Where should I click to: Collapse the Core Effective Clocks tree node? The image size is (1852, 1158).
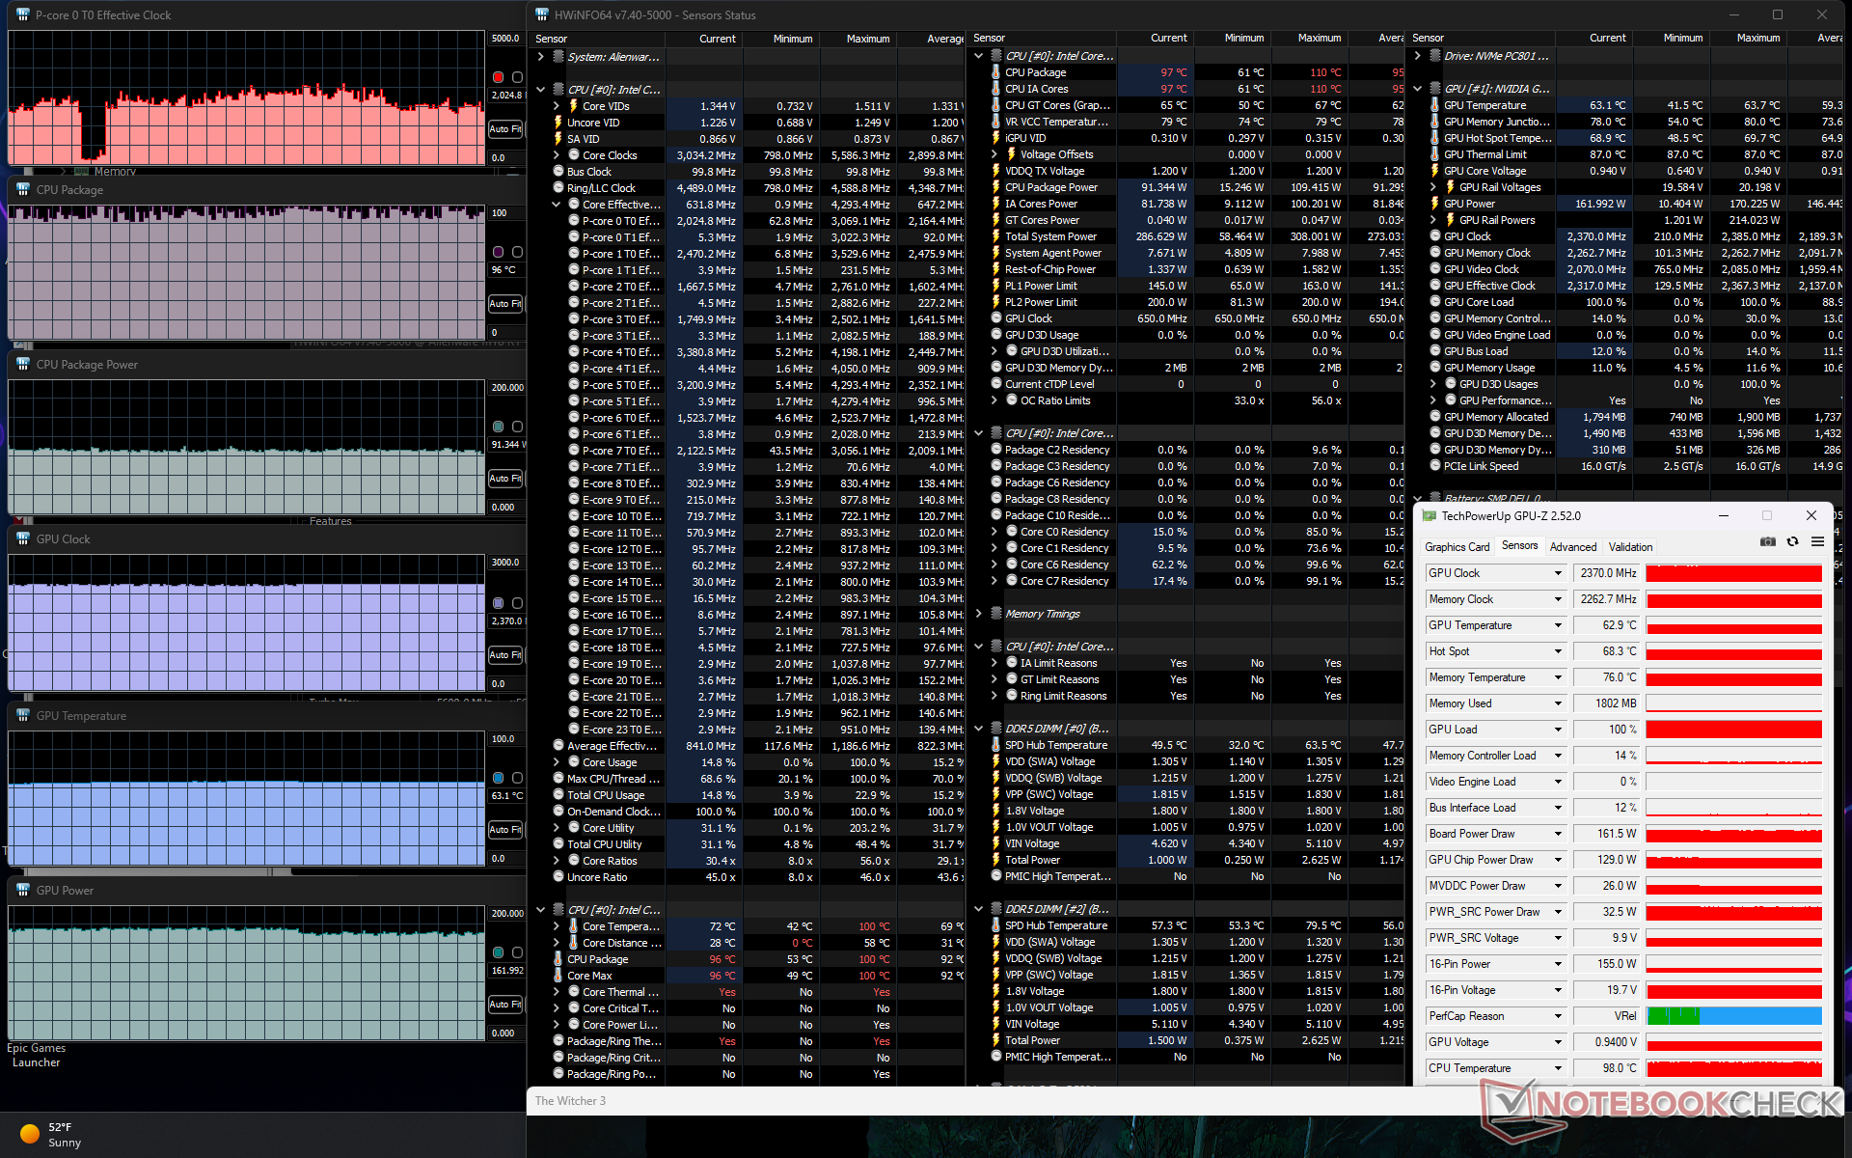pyautogui.click(x=557, y=205)
